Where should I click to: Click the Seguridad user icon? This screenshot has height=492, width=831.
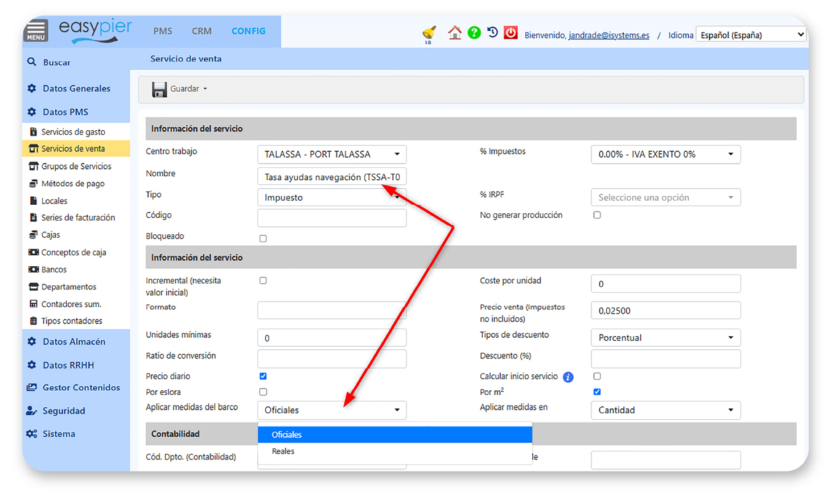(x=32, y=411)
